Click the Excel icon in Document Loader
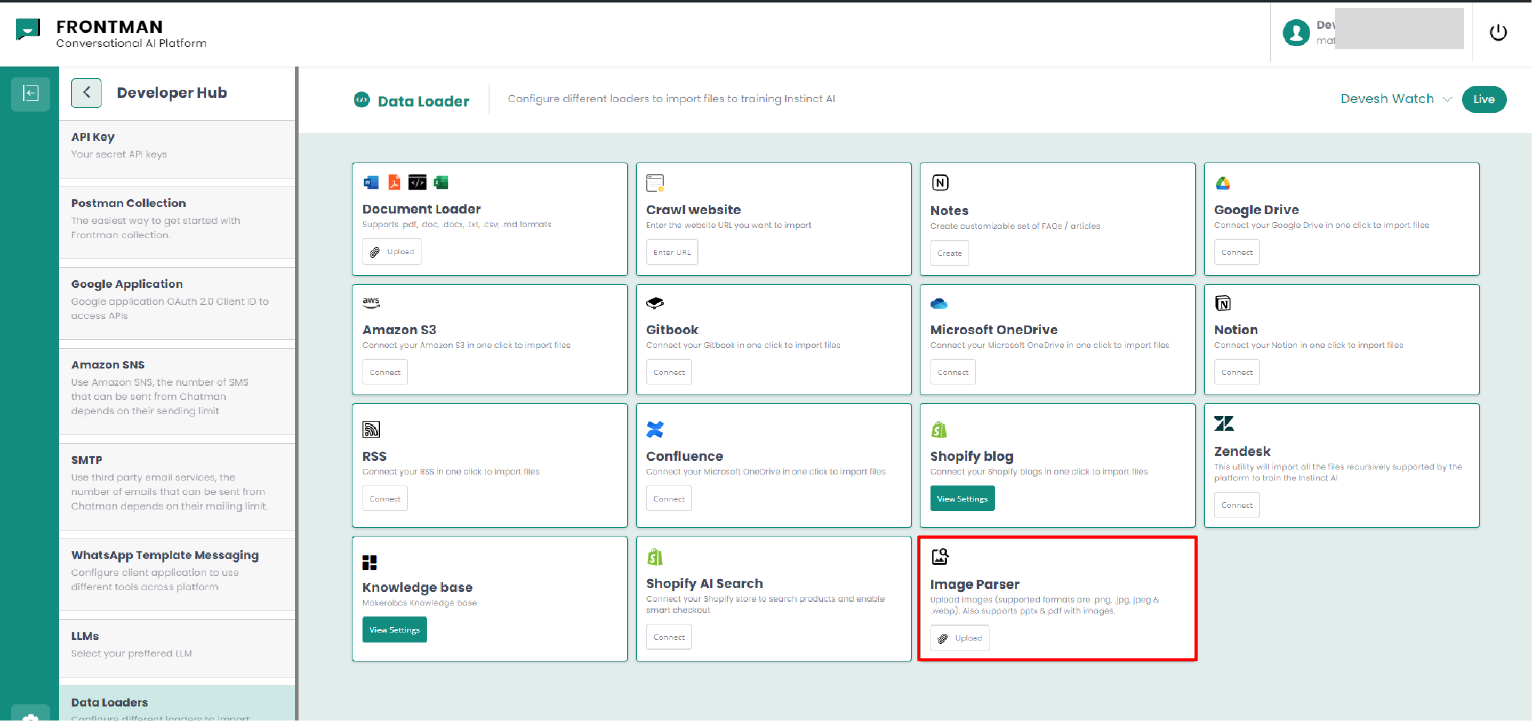Image resolution: width=1532 pixels, height=721 pixels. (x=440, y=182)
